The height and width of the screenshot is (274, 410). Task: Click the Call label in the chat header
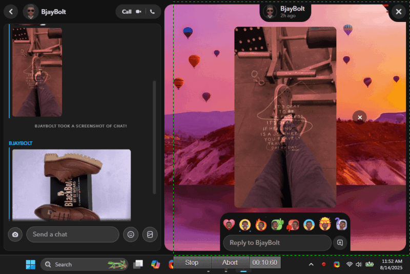127,11
